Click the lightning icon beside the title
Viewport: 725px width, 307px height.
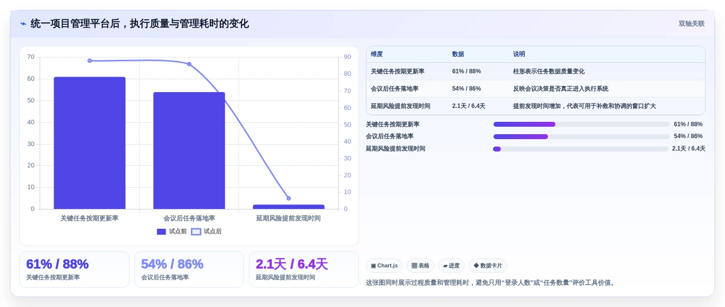(23, 24)
